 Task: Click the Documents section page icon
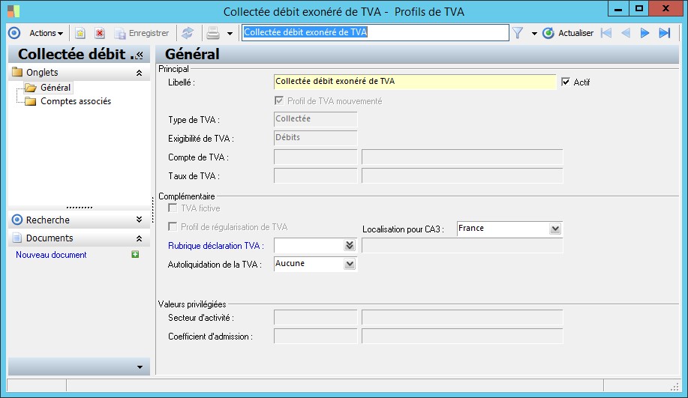(17, 238)
